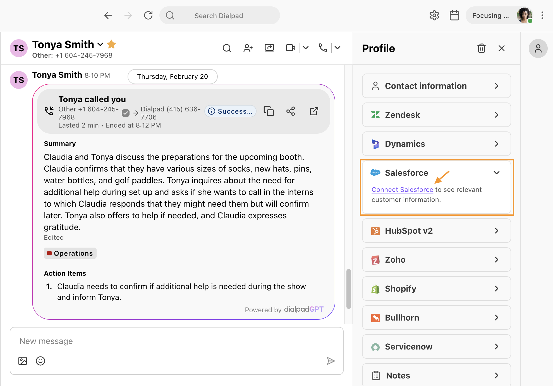The height and width of the screenshot is (386, 553).
Task: Copy the call summary with the copy icon
Action: pos(269,111)
